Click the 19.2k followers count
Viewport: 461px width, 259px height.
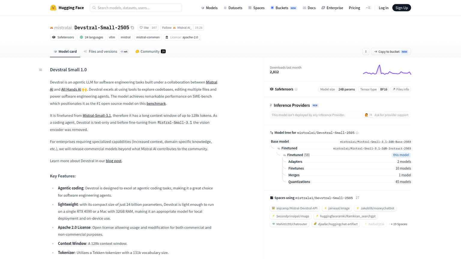pos(199,28)
